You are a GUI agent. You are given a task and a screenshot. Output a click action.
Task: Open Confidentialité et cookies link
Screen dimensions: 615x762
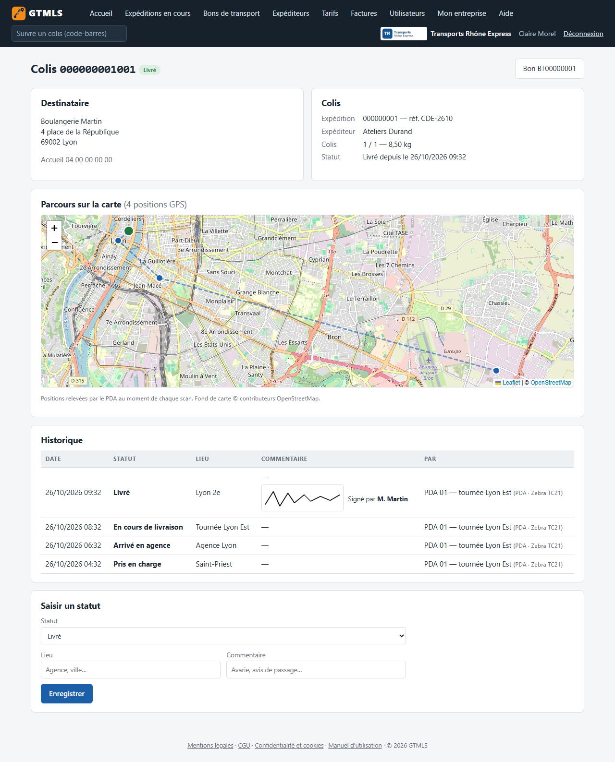[x=289, y=746]
